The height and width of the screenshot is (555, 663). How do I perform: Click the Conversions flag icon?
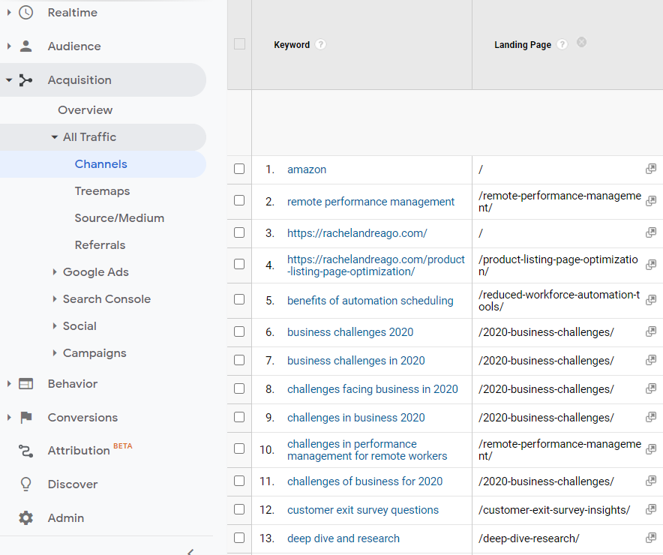[x=25, y=417]
